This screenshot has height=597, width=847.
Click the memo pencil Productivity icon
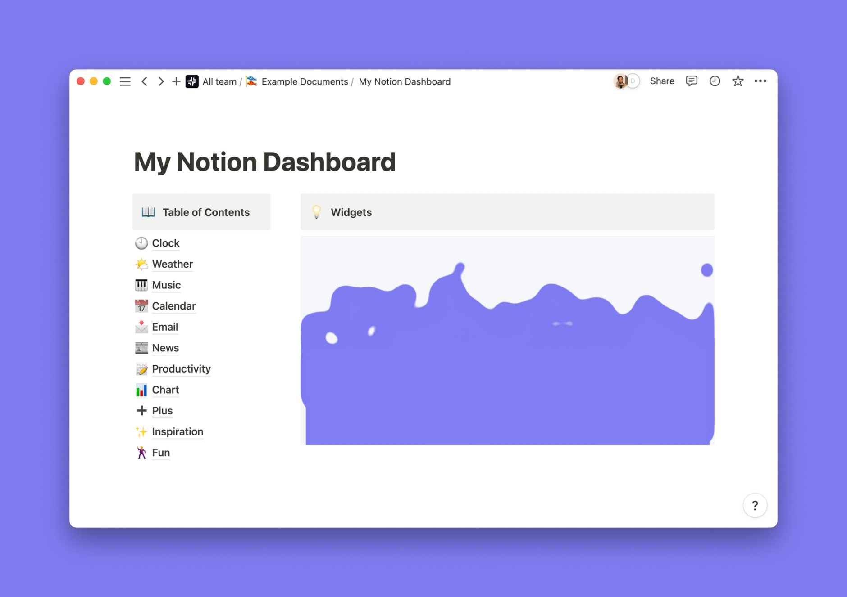(141, 369)
